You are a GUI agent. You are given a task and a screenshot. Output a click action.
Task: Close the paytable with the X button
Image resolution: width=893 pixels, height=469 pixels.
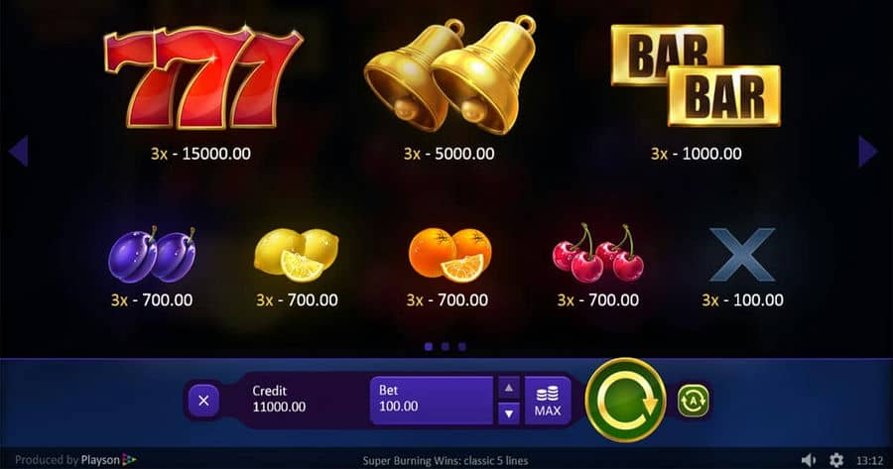(203, 401)
